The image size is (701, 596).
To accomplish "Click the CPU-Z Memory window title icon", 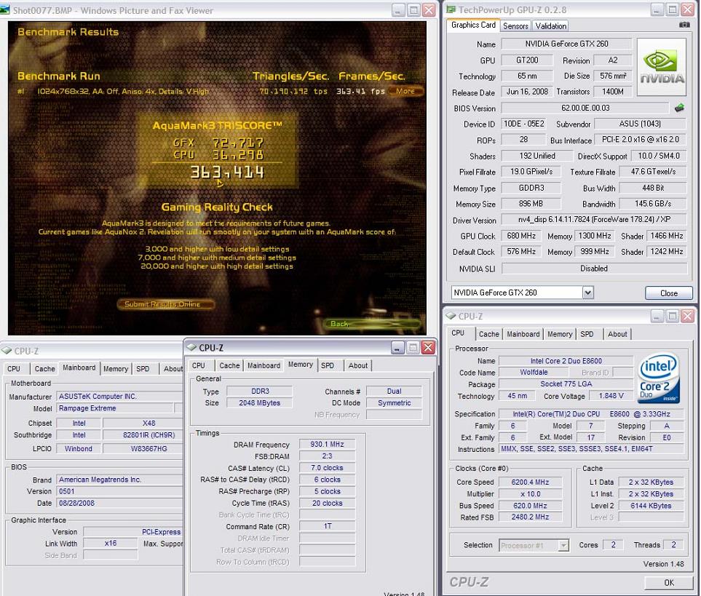I will (x=191, y=347).
